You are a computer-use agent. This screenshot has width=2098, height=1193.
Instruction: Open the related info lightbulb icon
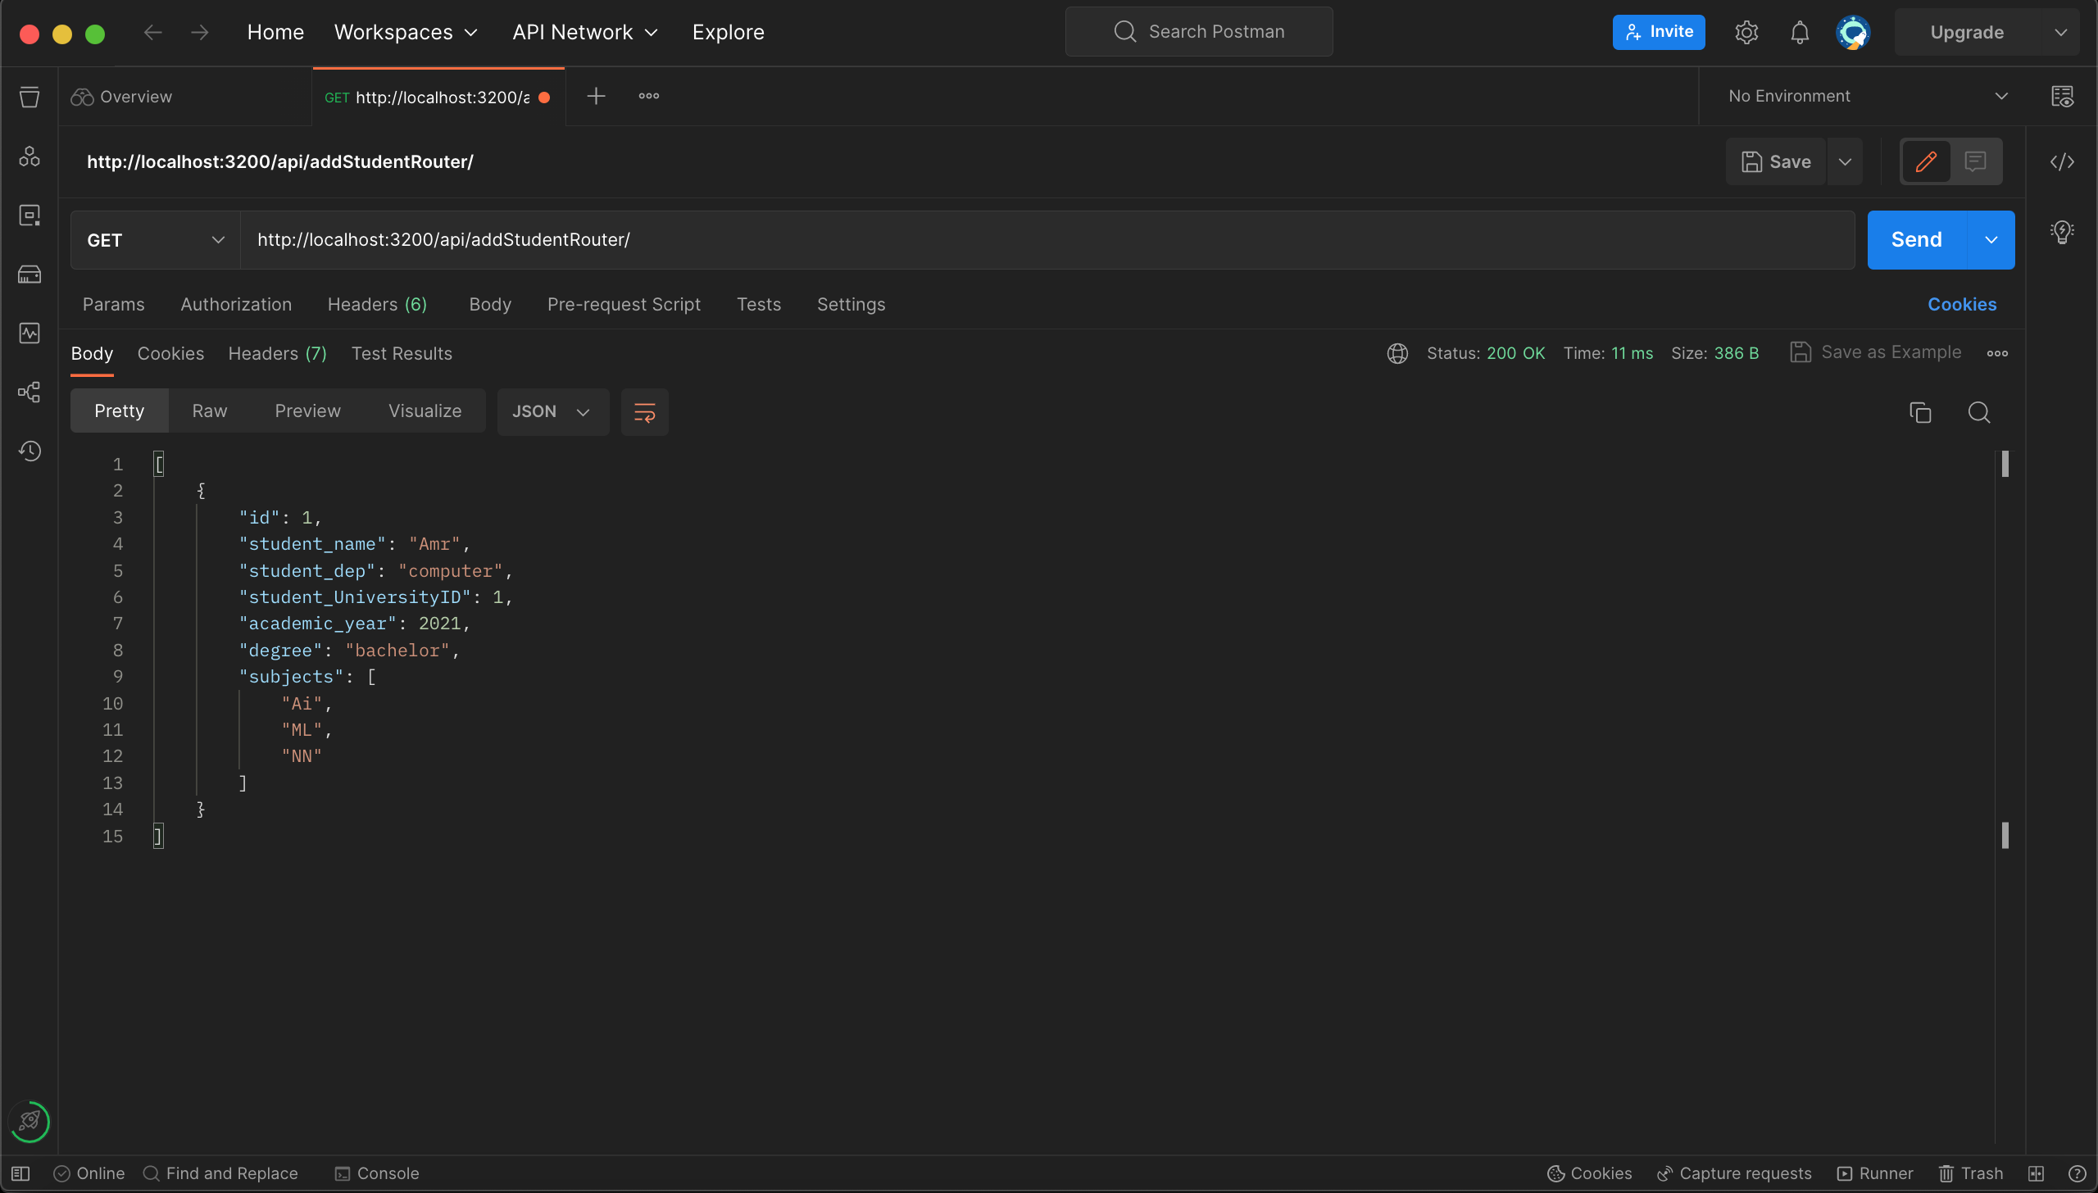tap(2062, 232)
